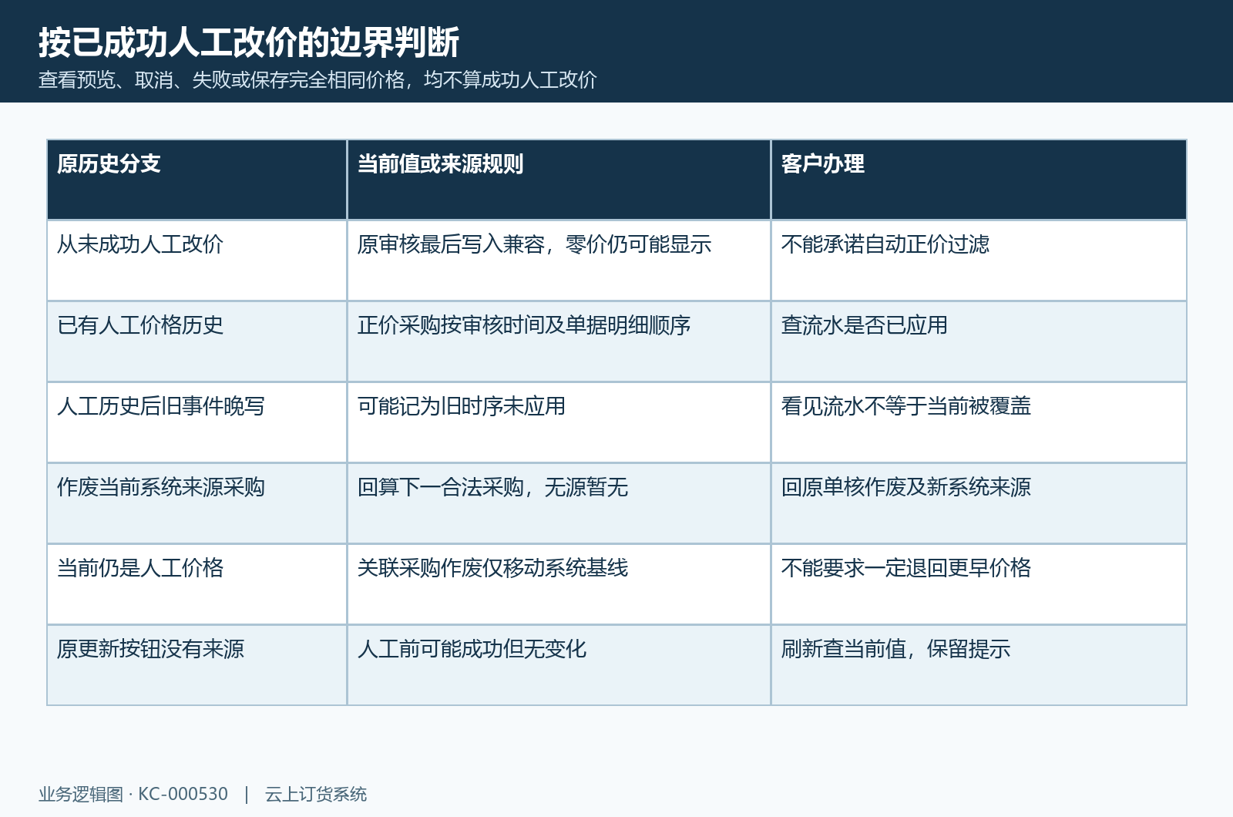Select the 原历史分支 column header
Image resolution: width=1233 pixels, height=817 pixels.
(x=197, y=180)
